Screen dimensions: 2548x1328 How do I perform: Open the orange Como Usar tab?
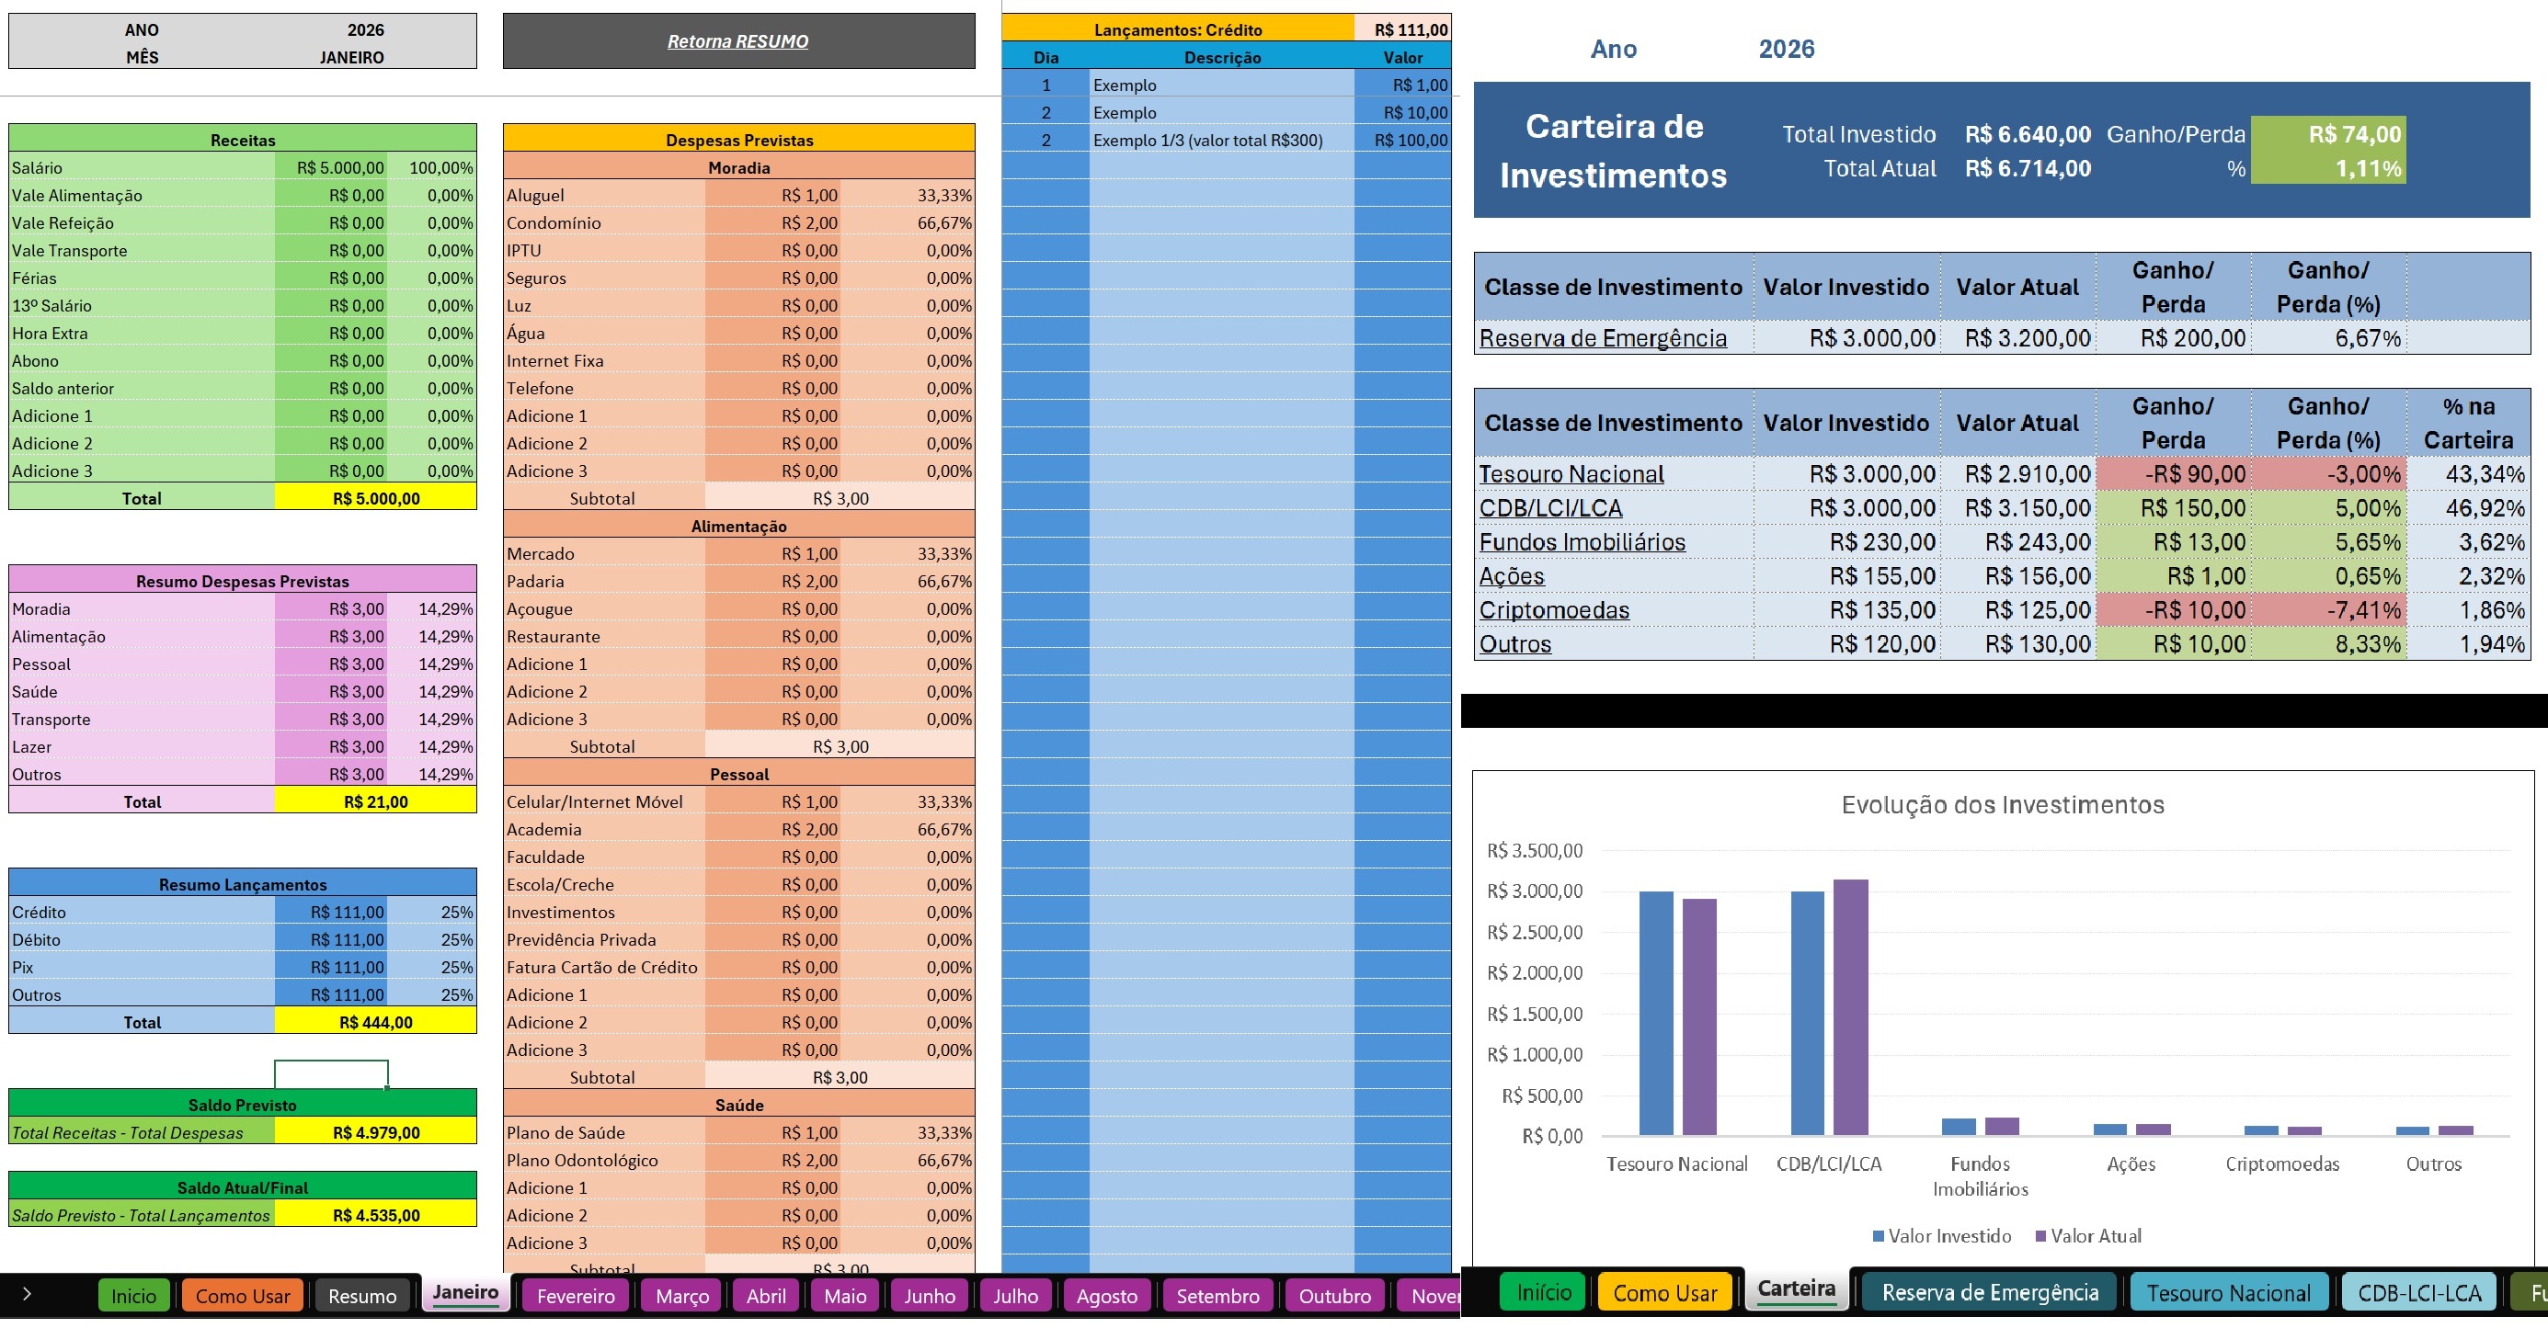(243, 1295)
